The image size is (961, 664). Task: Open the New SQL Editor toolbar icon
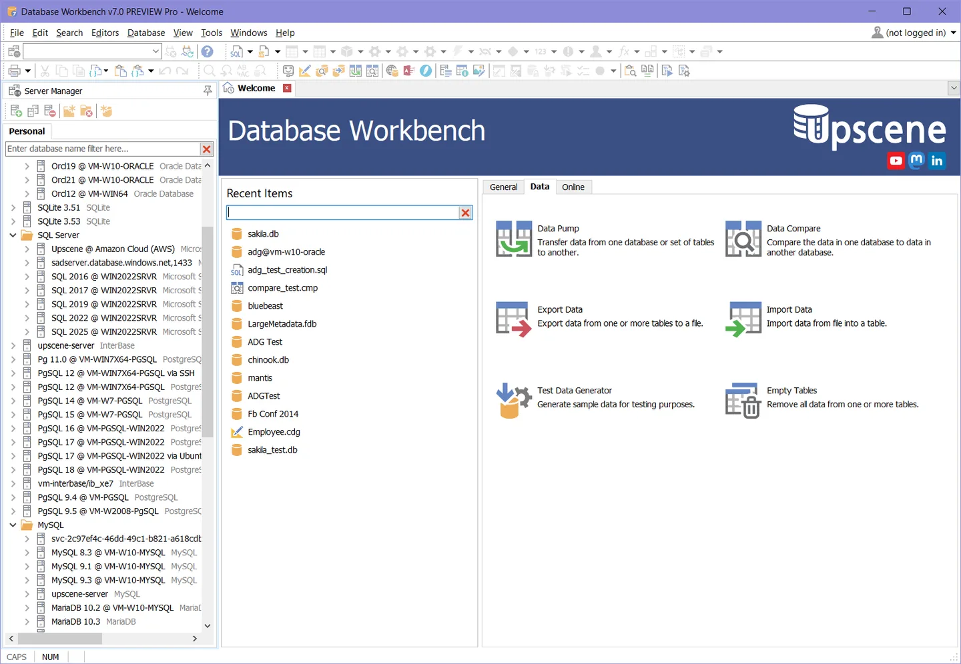[x=237, y=51]
